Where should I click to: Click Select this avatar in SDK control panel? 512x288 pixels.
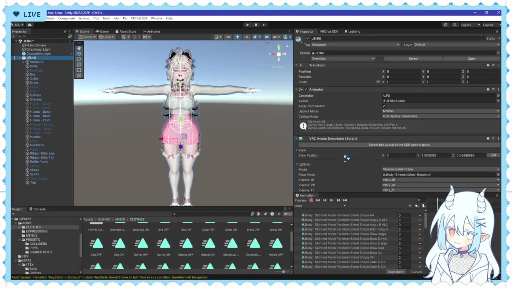[x=399, y=145]
